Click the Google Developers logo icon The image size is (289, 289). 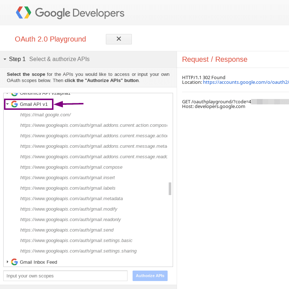coord(23,13)
